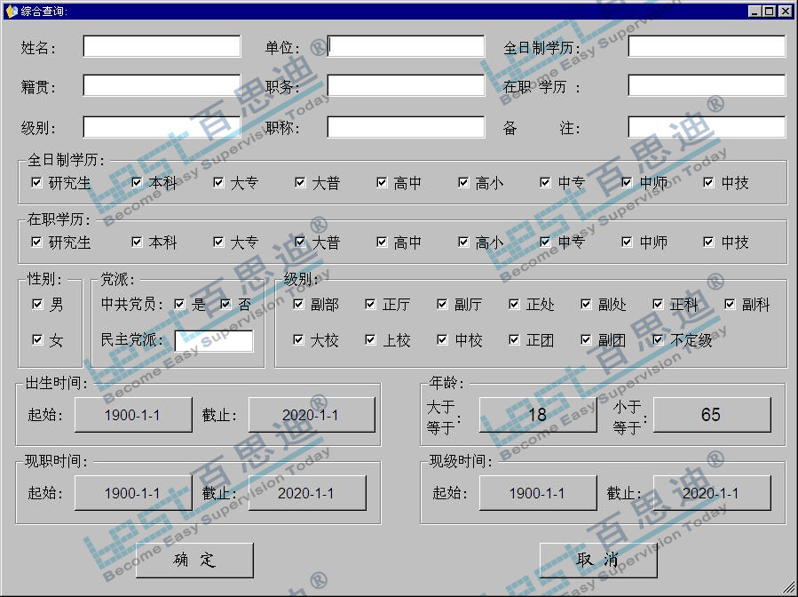Viewport: 798px width, 597px height.
Task: Minimize the 综合查询 window
Action: 755,11
